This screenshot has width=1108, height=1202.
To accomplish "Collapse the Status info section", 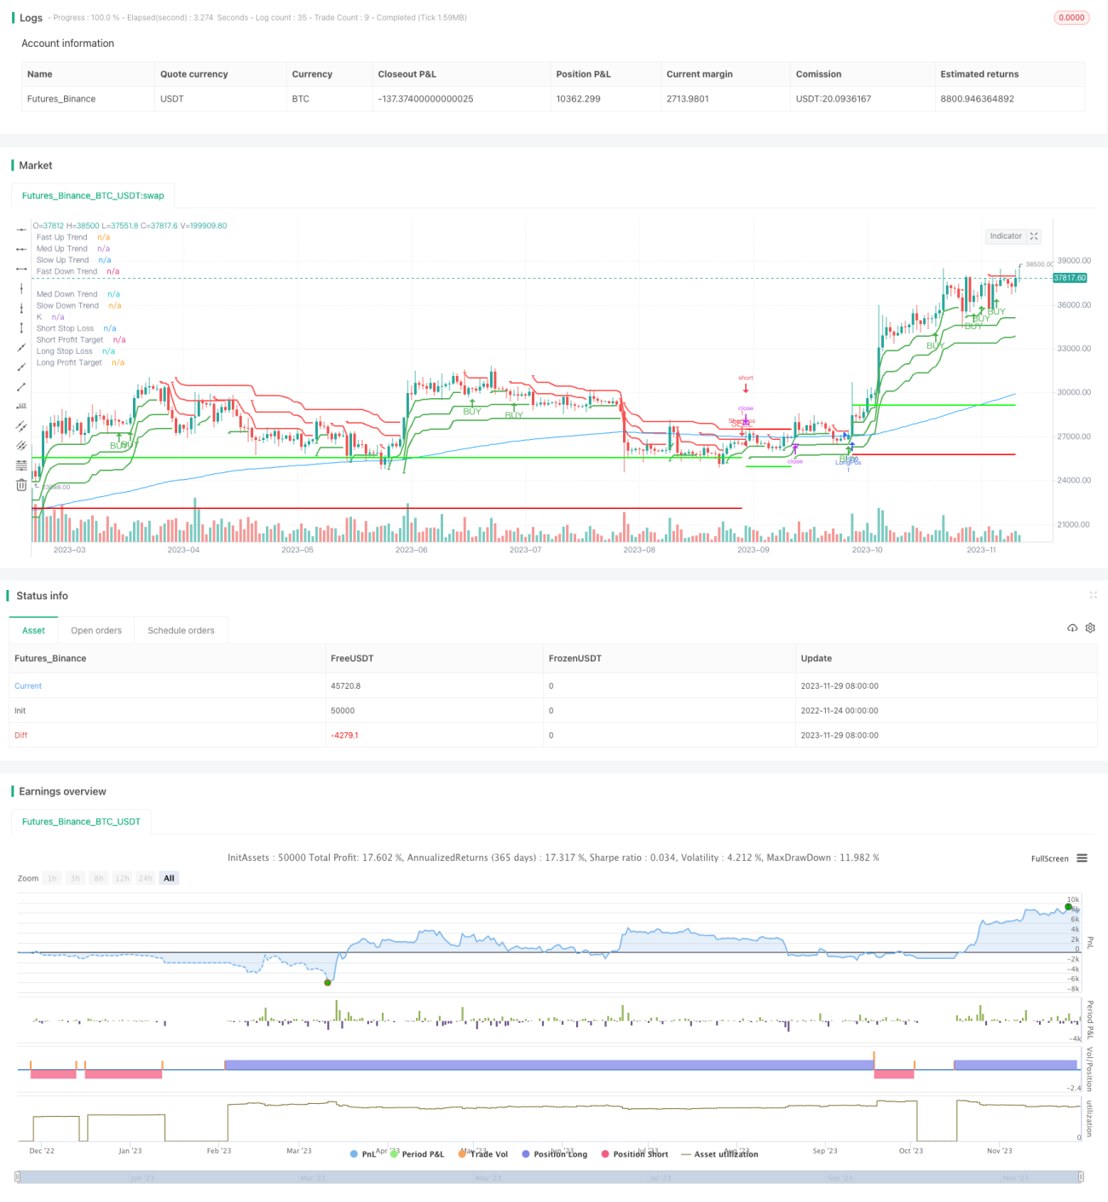I will click(1093, 595).
